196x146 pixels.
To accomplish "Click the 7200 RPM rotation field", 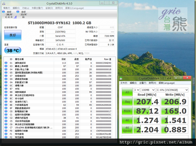I will click(x=107, y=36).
